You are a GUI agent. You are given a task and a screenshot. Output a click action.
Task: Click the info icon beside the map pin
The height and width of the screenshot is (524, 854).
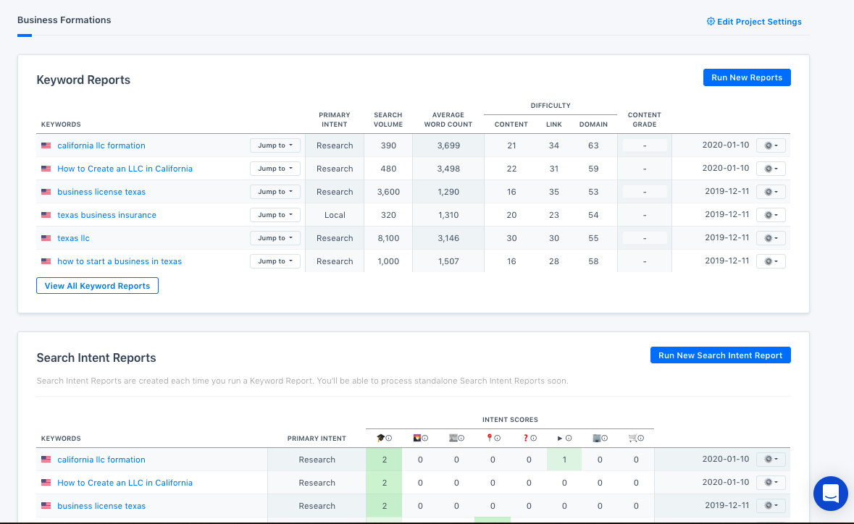coord(497,438)
